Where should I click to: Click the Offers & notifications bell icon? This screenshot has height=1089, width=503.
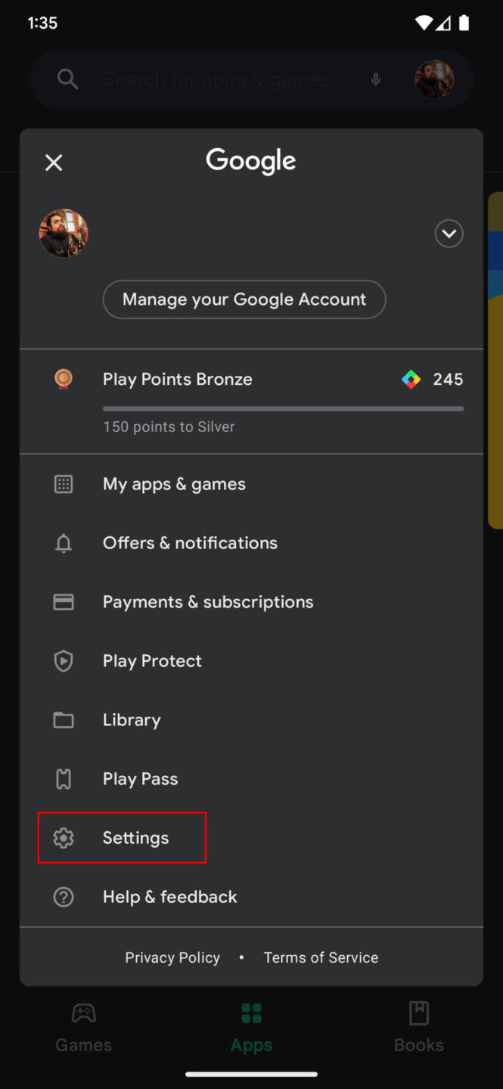(x=63, y=543)
